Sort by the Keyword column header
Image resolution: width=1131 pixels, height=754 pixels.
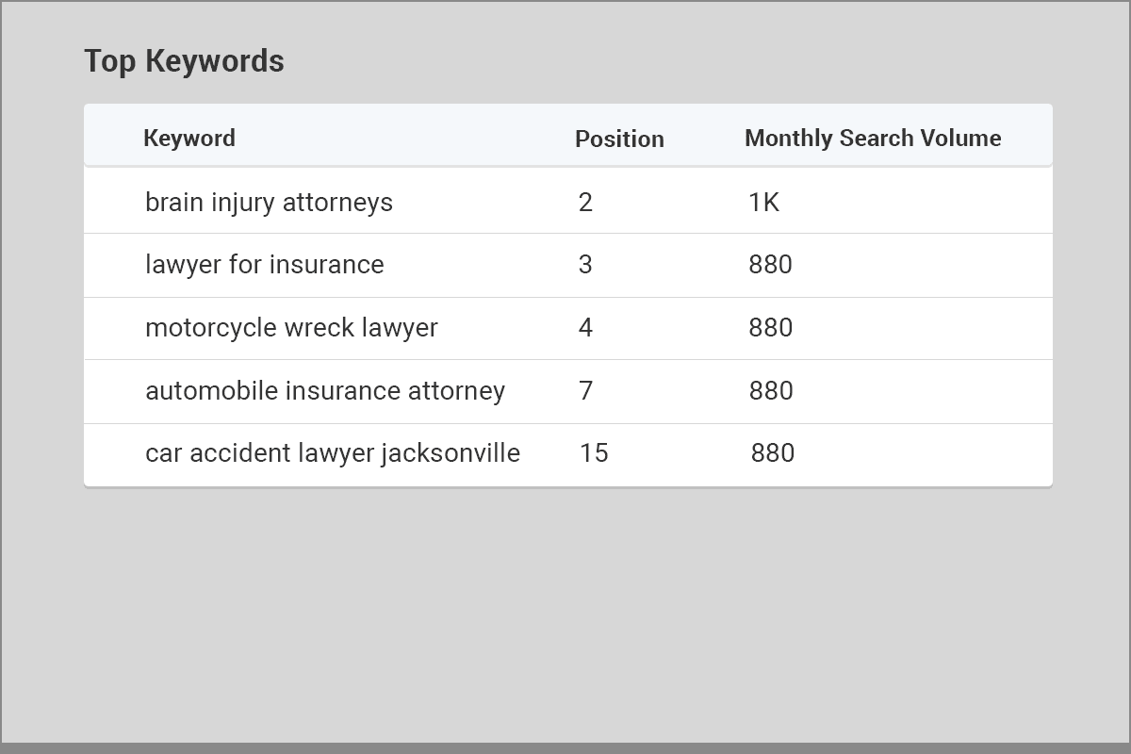(x=189, y=139)
